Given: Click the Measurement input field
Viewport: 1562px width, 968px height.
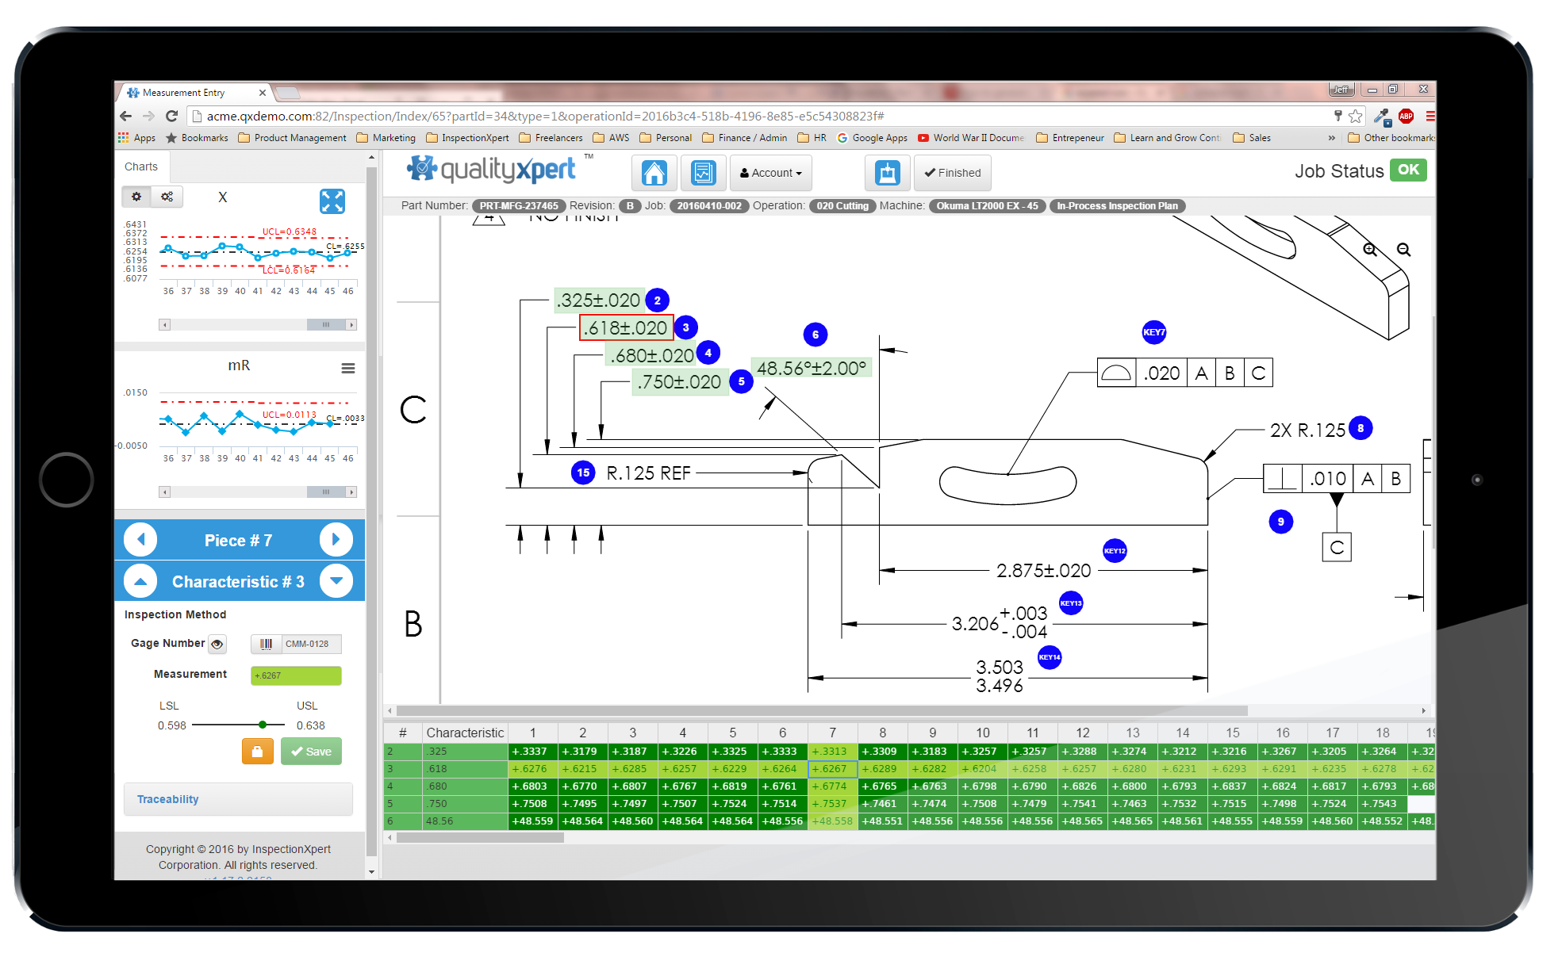Looking at the screenshot, I should pos(295,675).
